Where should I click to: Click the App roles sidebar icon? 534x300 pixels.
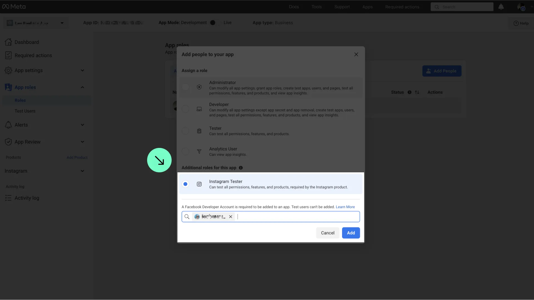pyautogui.click(x=8, y=87)
